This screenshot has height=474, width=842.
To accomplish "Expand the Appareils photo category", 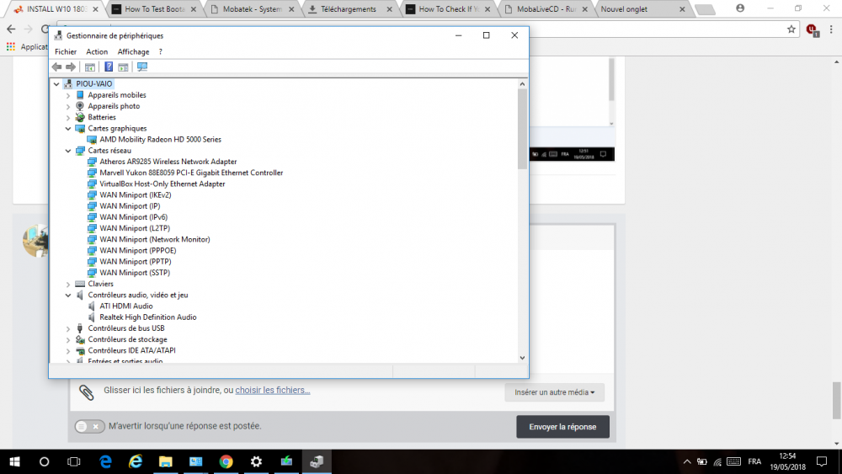I will (68, 106).
